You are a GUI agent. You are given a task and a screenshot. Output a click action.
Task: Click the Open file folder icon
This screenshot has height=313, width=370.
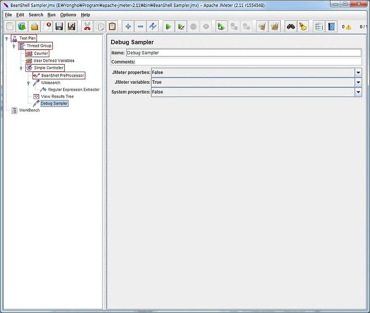pyautogui.click(x=34, y=26)
